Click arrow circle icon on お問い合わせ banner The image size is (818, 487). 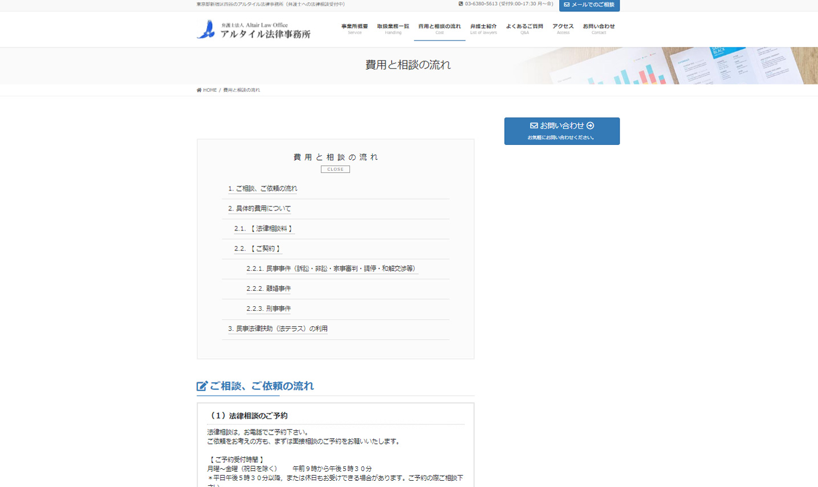coord(591,125)
